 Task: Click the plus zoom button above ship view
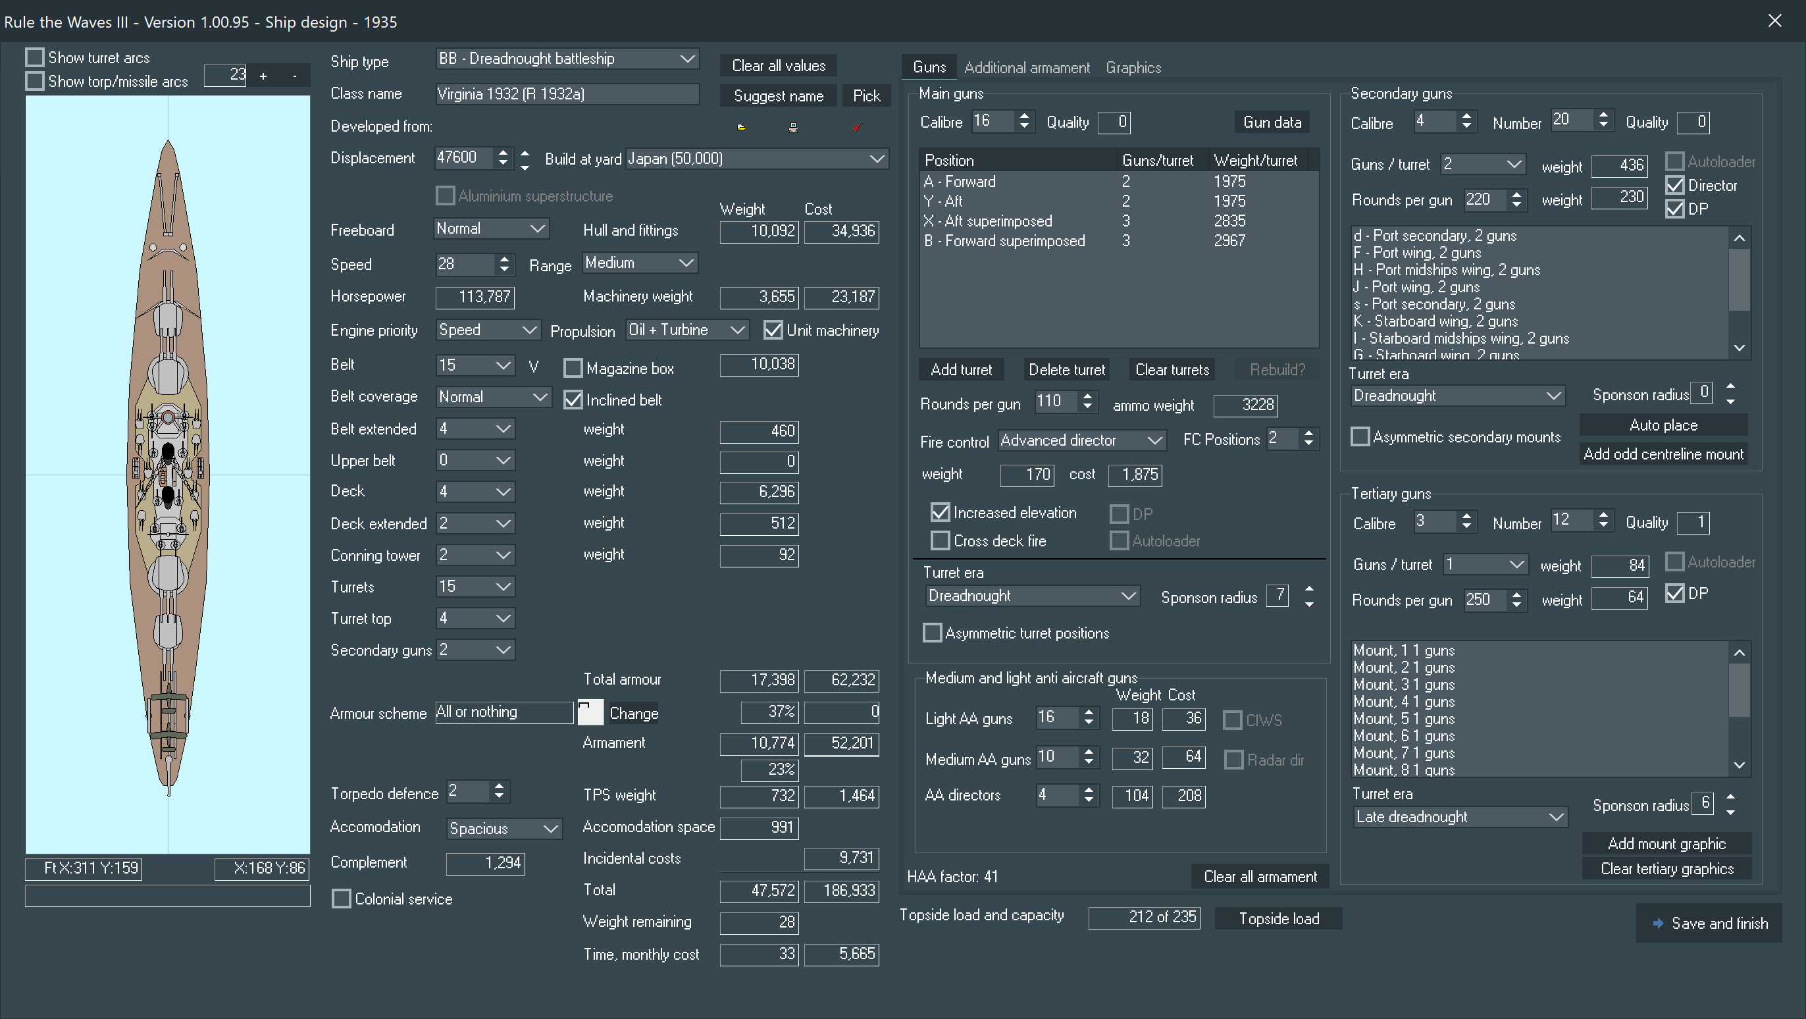click(263, 76)
